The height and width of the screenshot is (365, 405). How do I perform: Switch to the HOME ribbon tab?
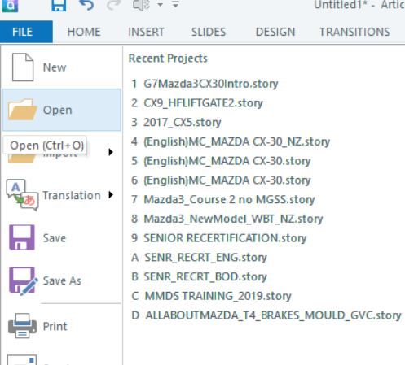[x=84, y=32]
